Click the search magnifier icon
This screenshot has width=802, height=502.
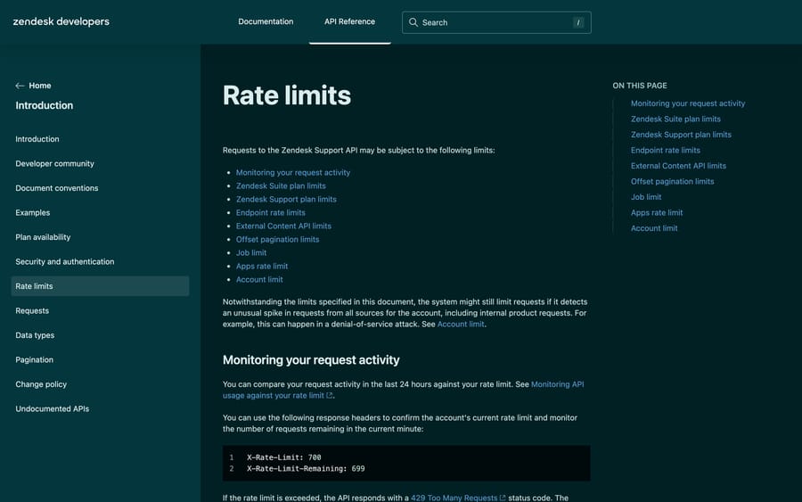[413, 22]
